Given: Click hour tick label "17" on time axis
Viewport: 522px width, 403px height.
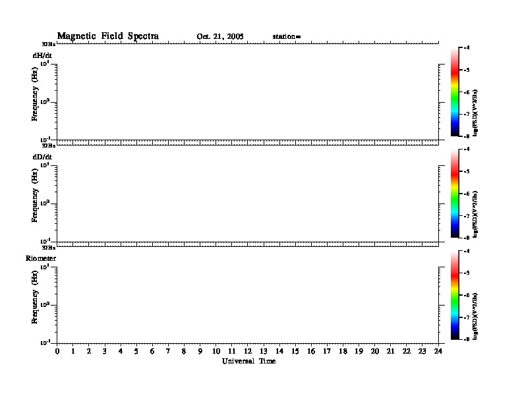Looking at the screenshot, I should (327, 351).
